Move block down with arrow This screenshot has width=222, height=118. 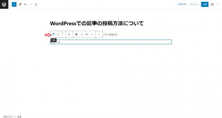tap(62, 35)
